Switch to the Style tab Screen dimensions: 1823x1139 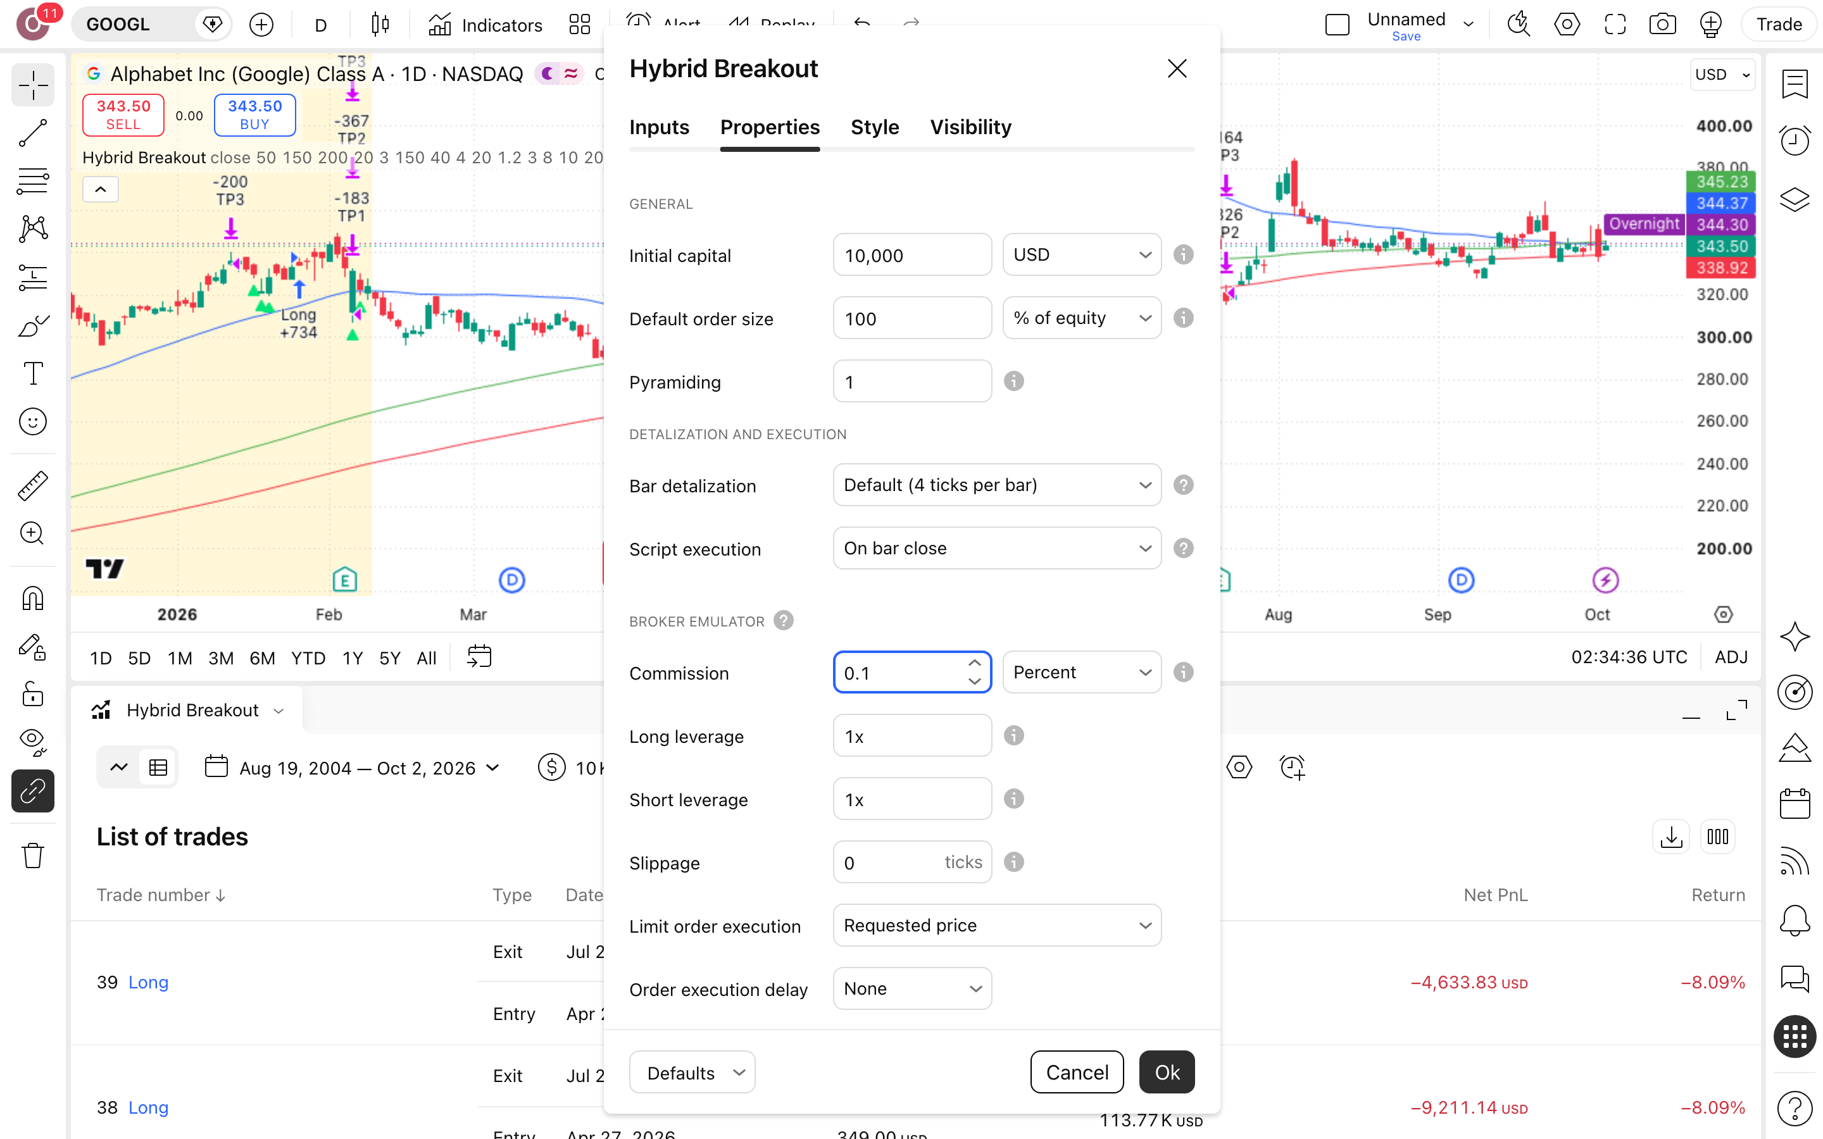875,127
